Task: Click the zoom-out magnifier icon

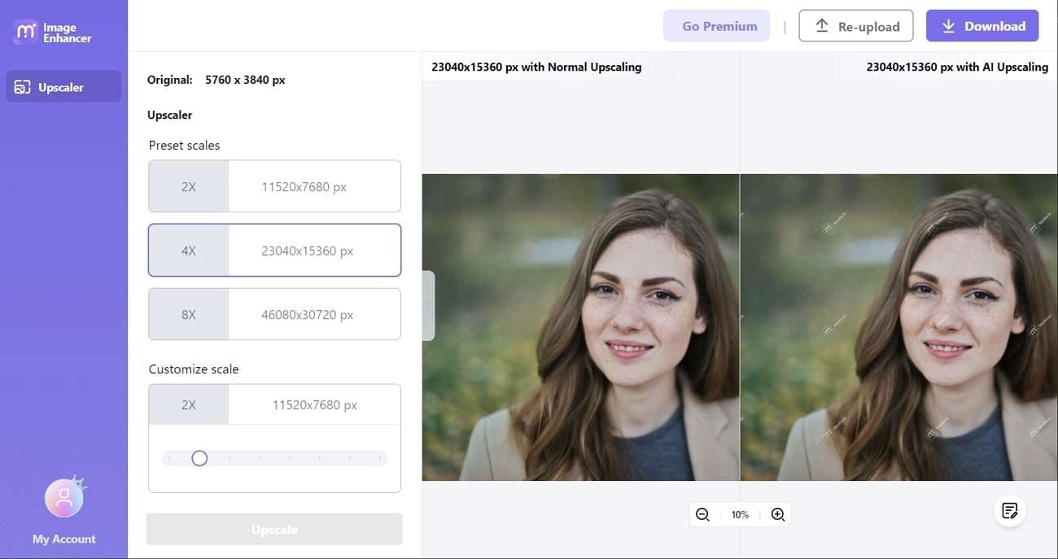Action: pyautogui.click(x=702, y=513)
